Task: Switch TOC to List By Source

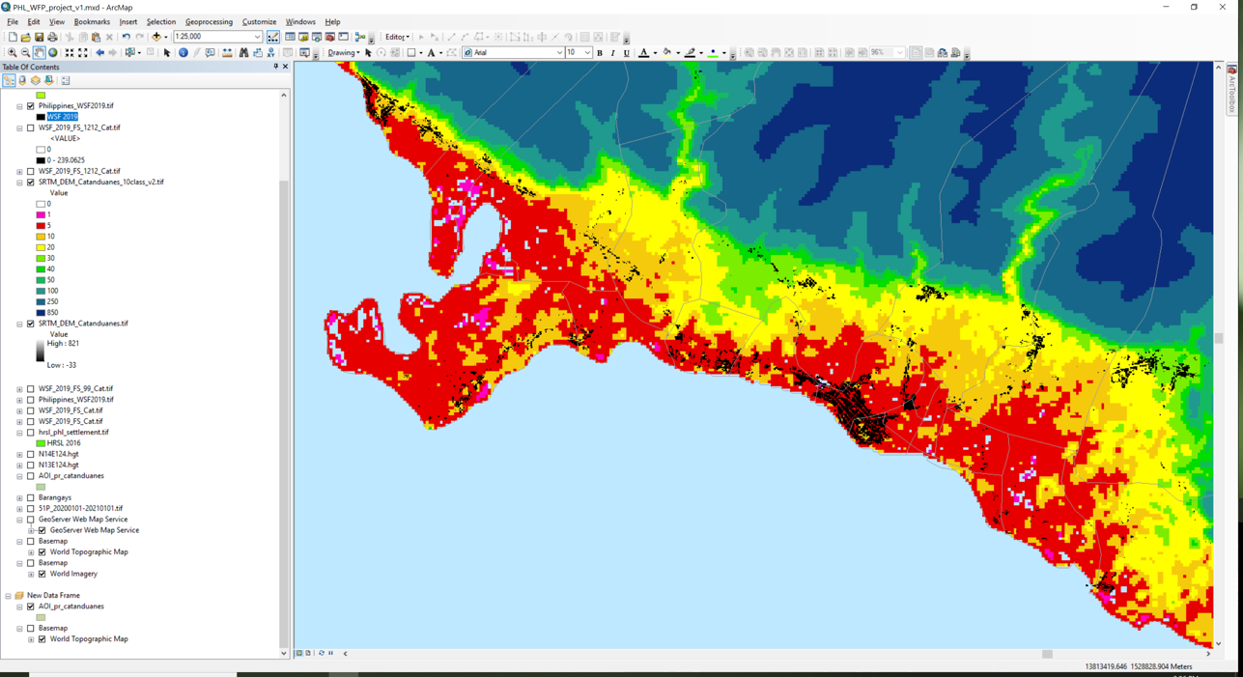Action: click(22, 81)
